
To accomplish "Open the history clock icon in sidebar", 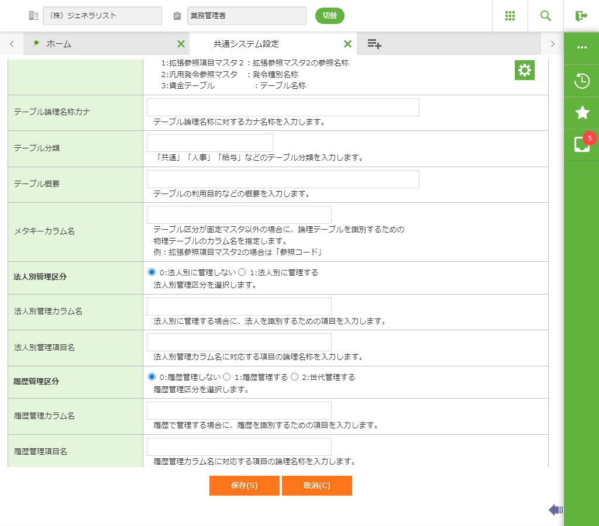I will tap(582, 81).
